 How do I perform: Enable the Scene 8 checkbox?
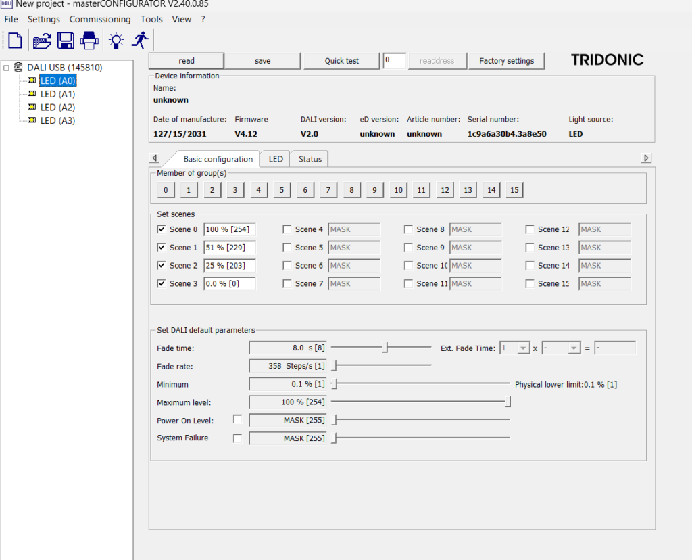(x=408, y=229)
